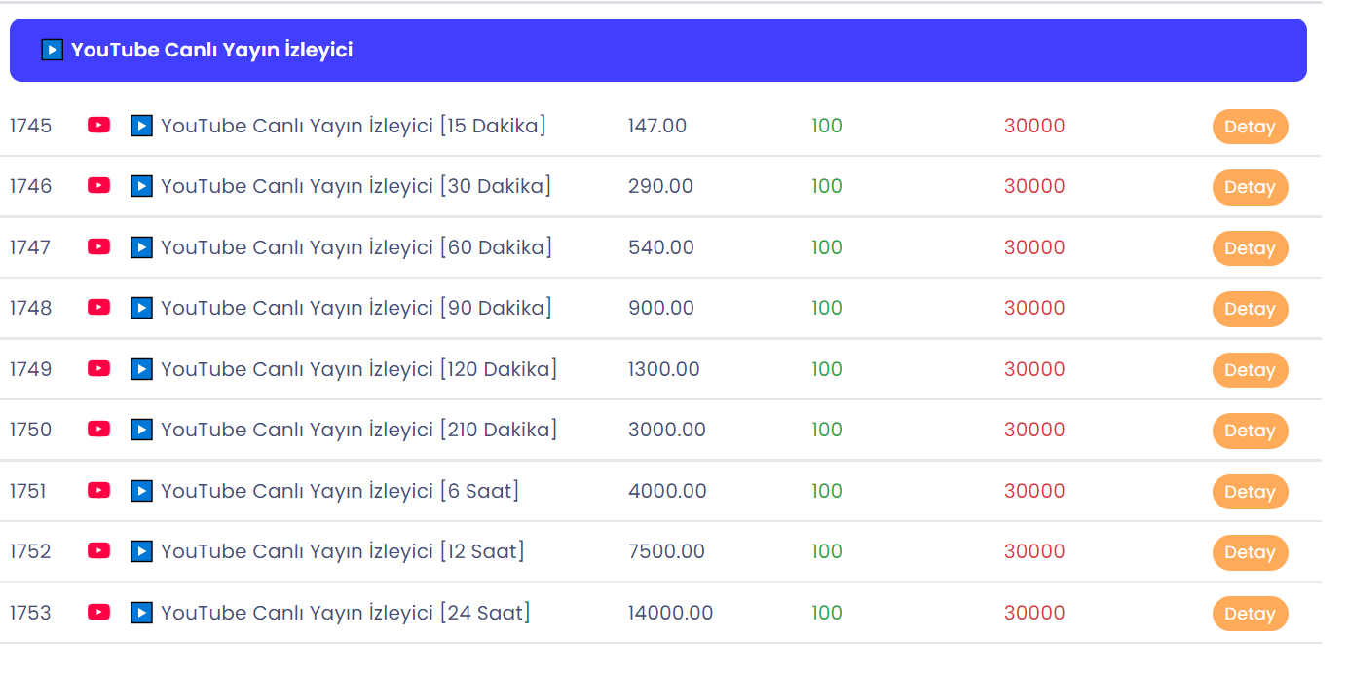Viewport: 1347px width, 676px height.
Task: Click the play icon beside the 6 Saat service
Action: [x=142, y=490]
